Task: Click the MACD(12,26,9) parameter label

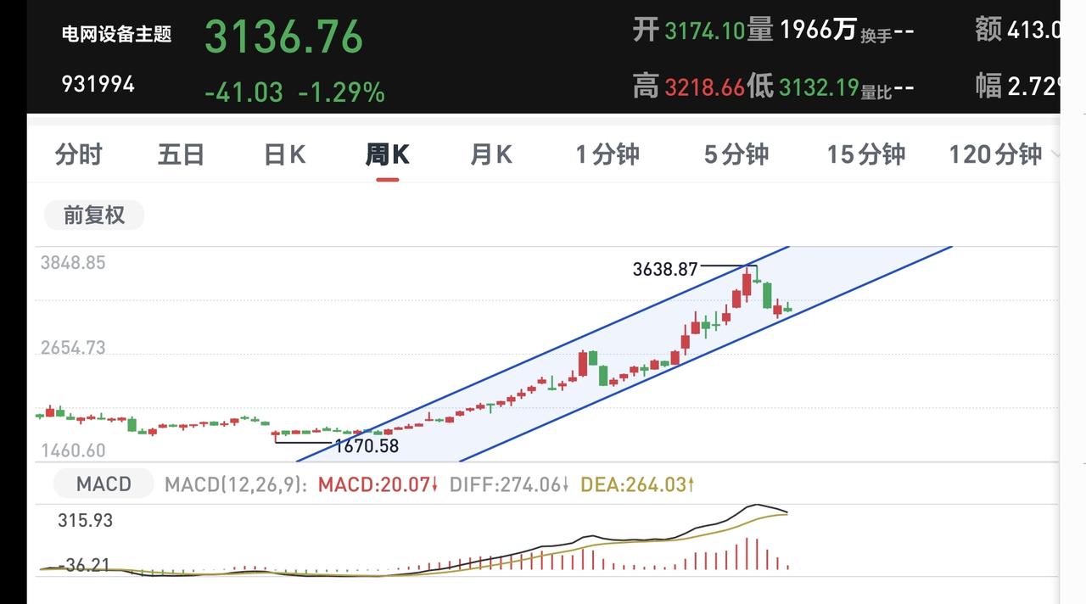Action: click(236, 485)
